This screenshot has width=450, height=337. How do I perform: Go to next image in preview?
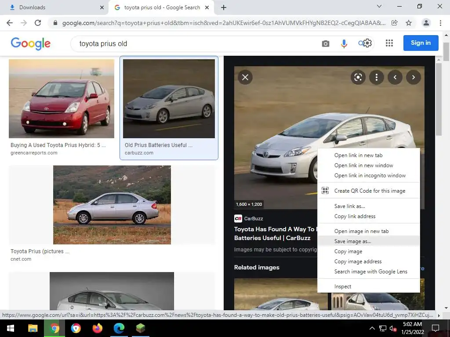click(413, 77)
